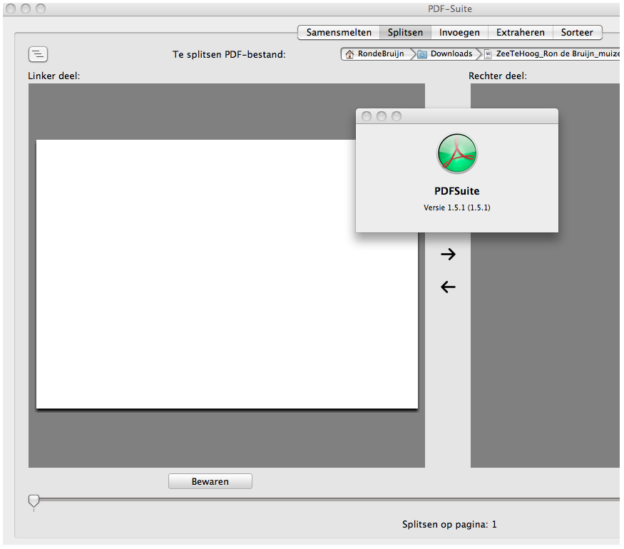This screenshot has height=549, width=624.
Task: Minimize the PDFSuite About window
Action: tap(382, 116)
